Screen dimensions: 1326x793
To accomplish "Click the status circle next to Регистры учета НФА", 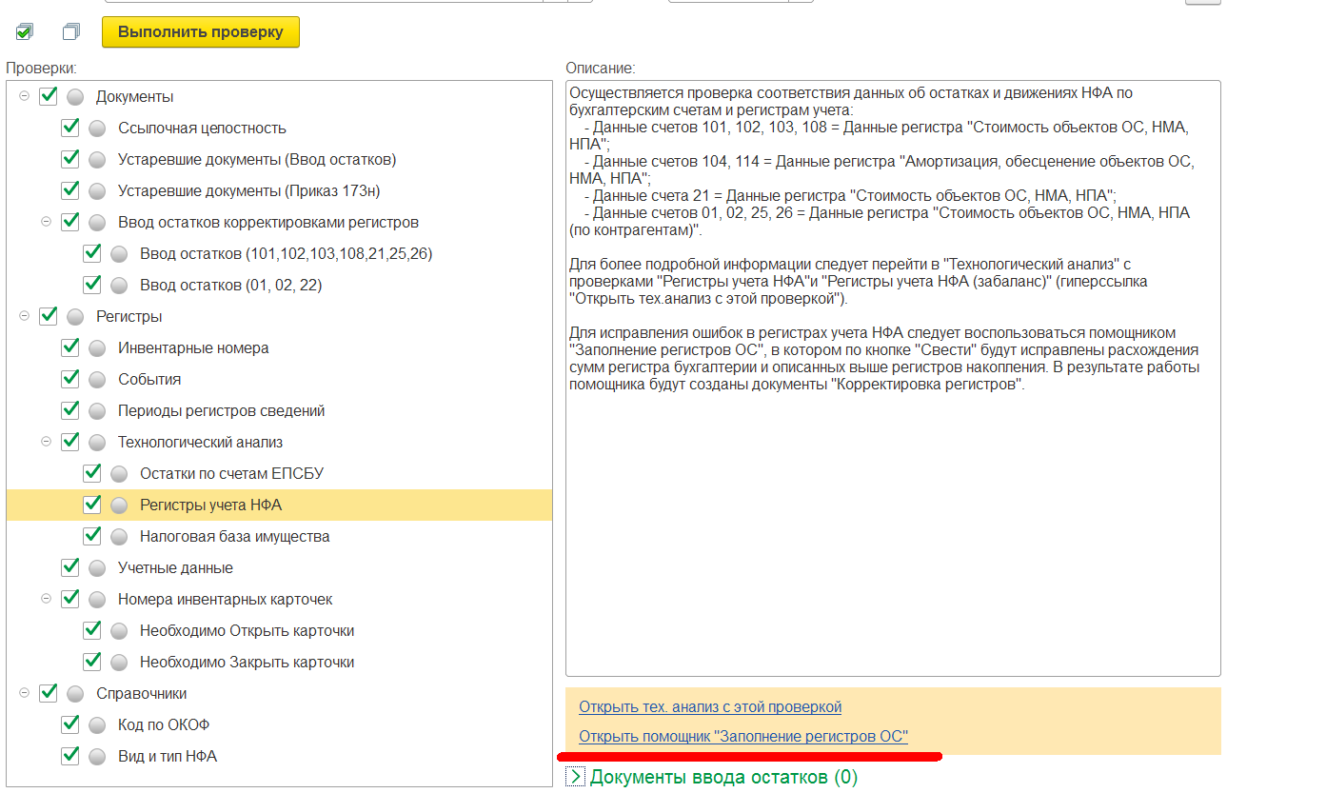I will (119, 506).
